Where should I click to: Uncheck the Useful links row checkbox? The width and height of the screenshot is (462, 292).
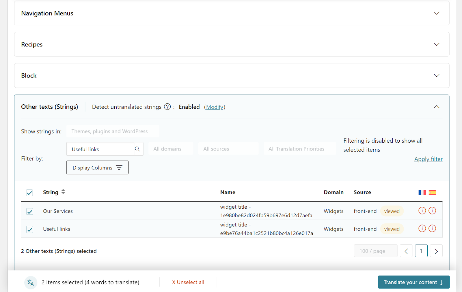29,229
